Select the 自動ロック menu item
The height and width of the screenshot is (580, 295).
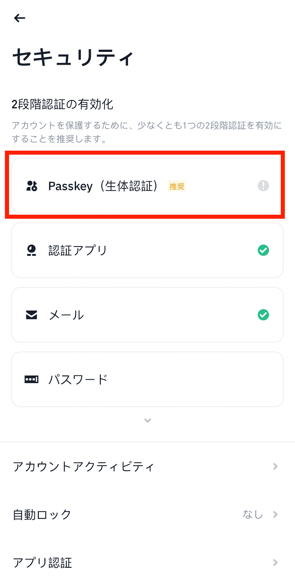pos(147,514)
